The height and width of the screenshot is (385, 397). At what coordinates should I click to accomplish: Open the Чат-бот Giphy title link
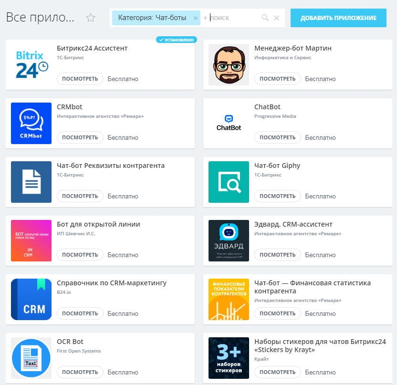coord(277,166)
